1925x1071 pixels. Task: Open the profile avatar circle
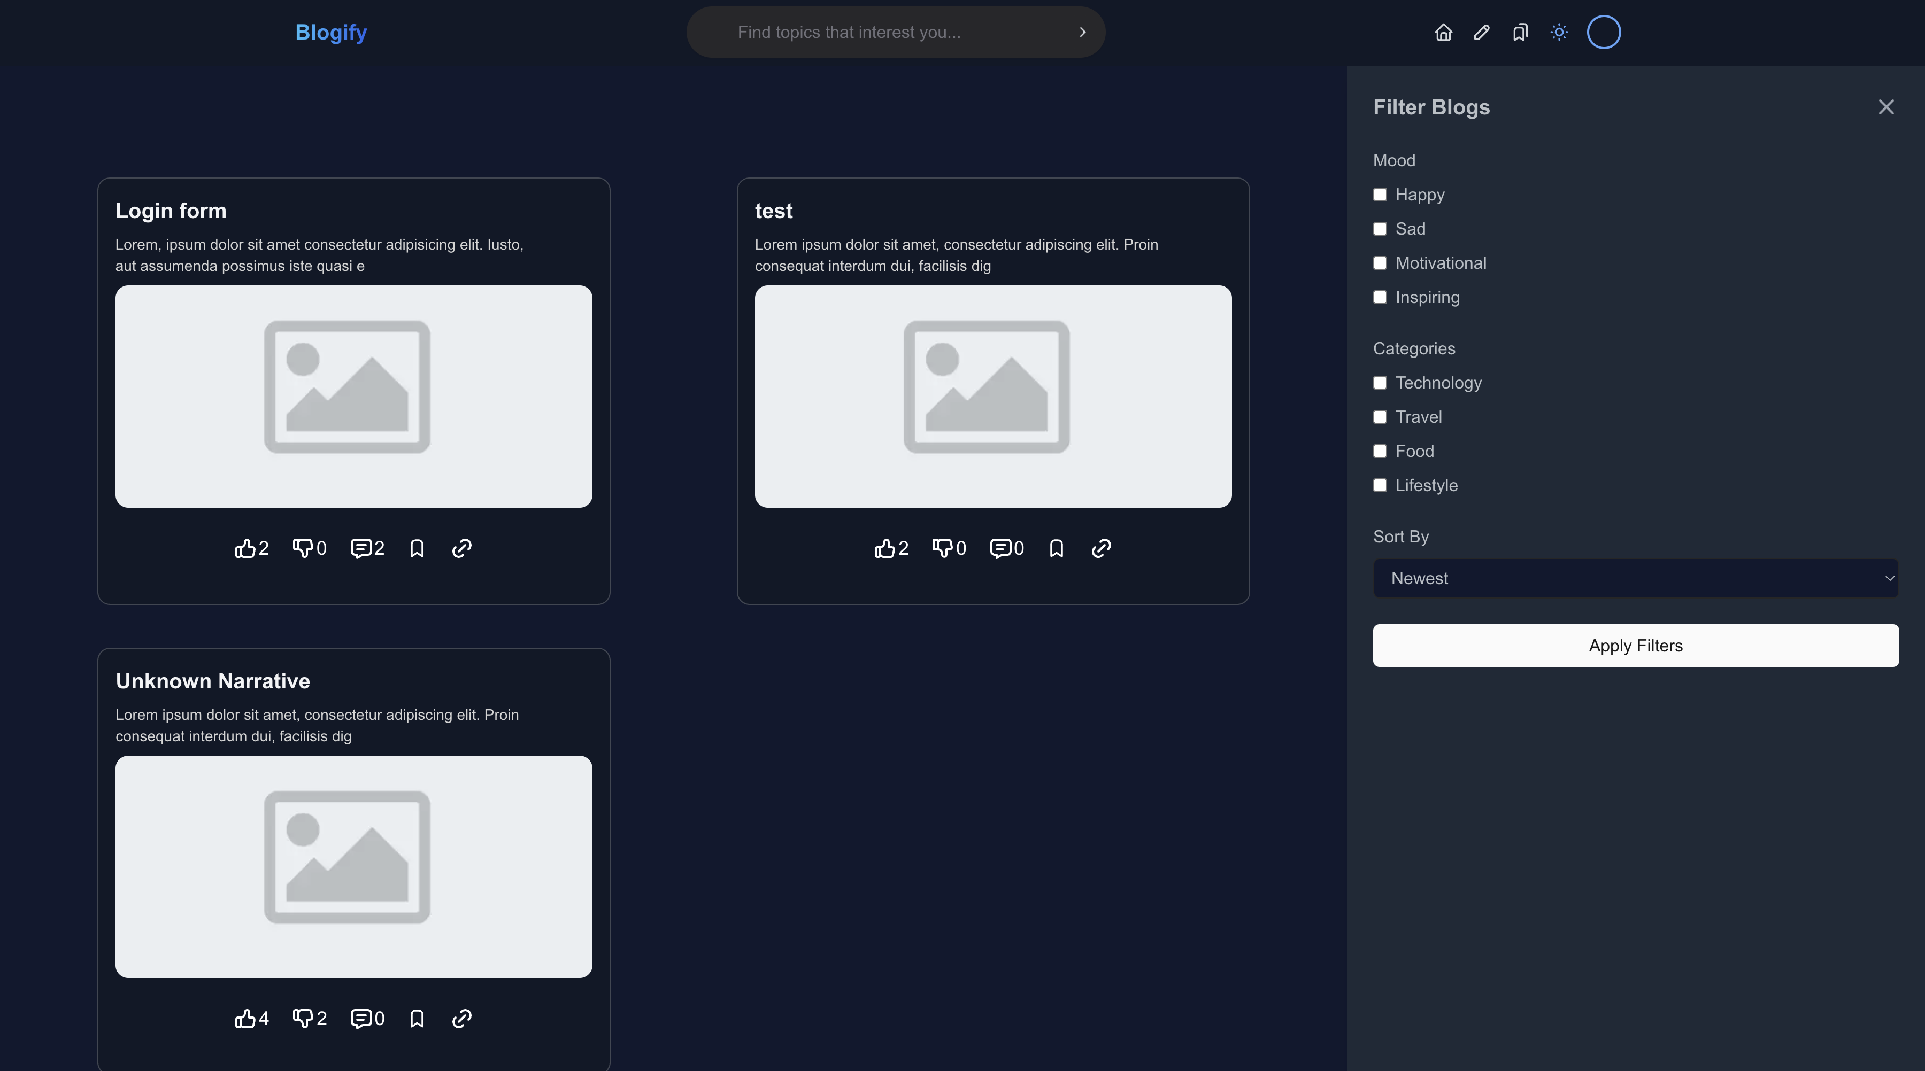1604,32
